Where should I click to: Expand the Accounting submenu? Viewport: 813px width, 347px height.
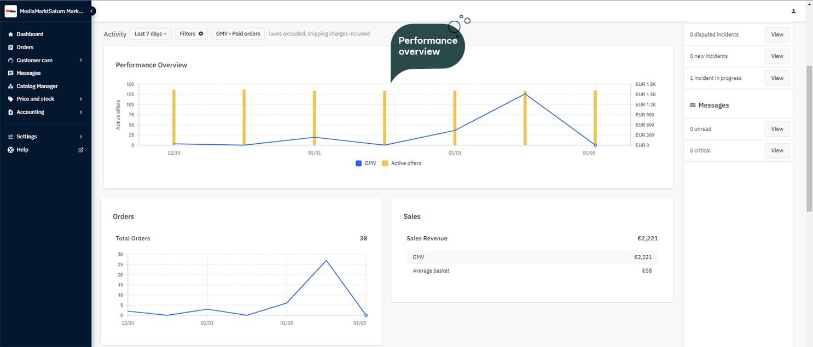point(81,112)
